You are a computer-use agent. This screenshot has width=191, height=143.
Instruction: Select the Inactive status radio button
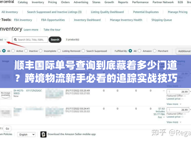point(26,51)
